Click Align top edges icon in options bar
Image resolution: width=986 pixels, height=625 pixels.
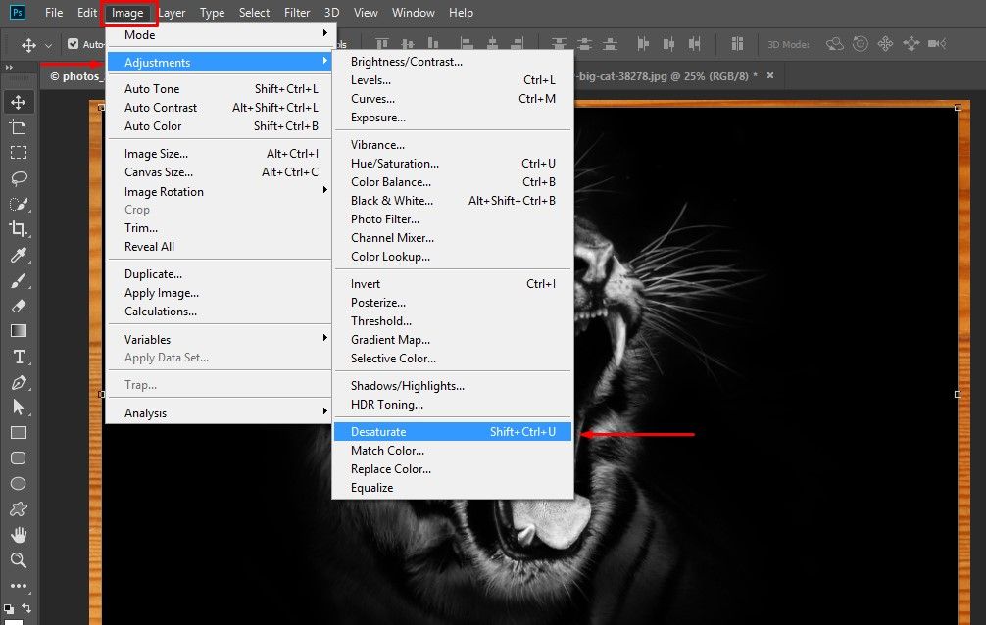[x=381, y=43]
